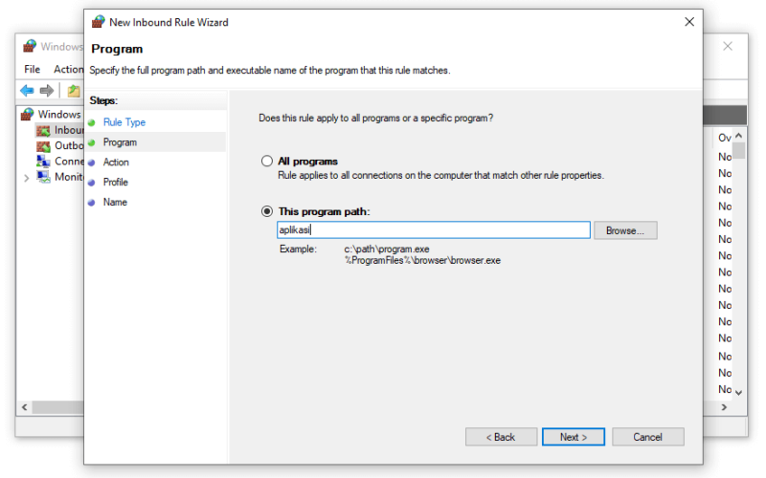Click the Cancel button
Screen dimensions: 766x478
648,437
